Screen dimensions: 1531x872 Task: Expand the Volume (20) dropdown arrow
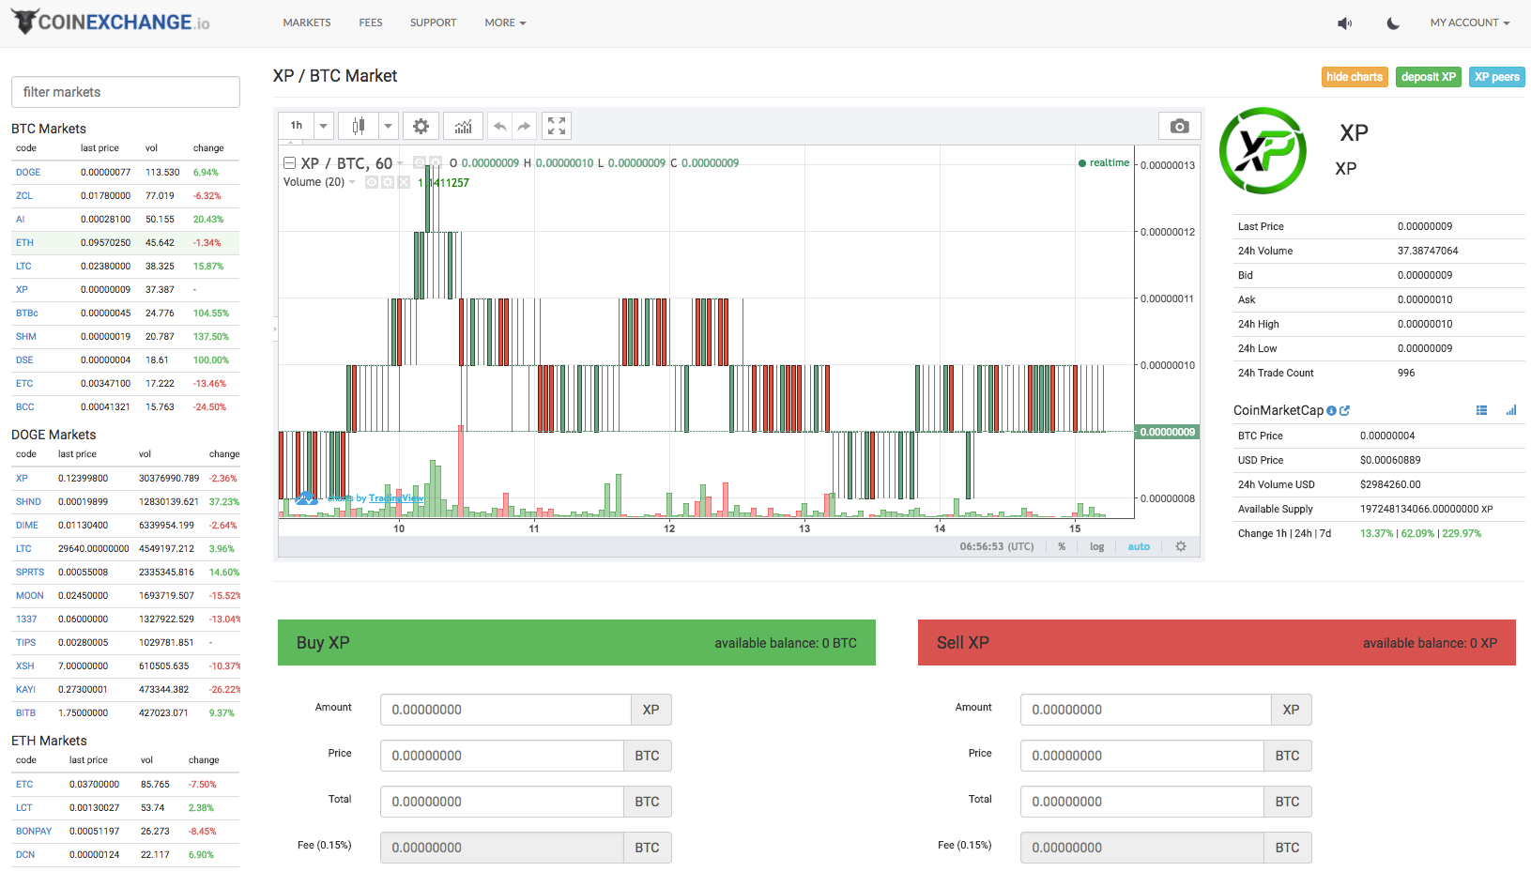click(x=352, y=182)
